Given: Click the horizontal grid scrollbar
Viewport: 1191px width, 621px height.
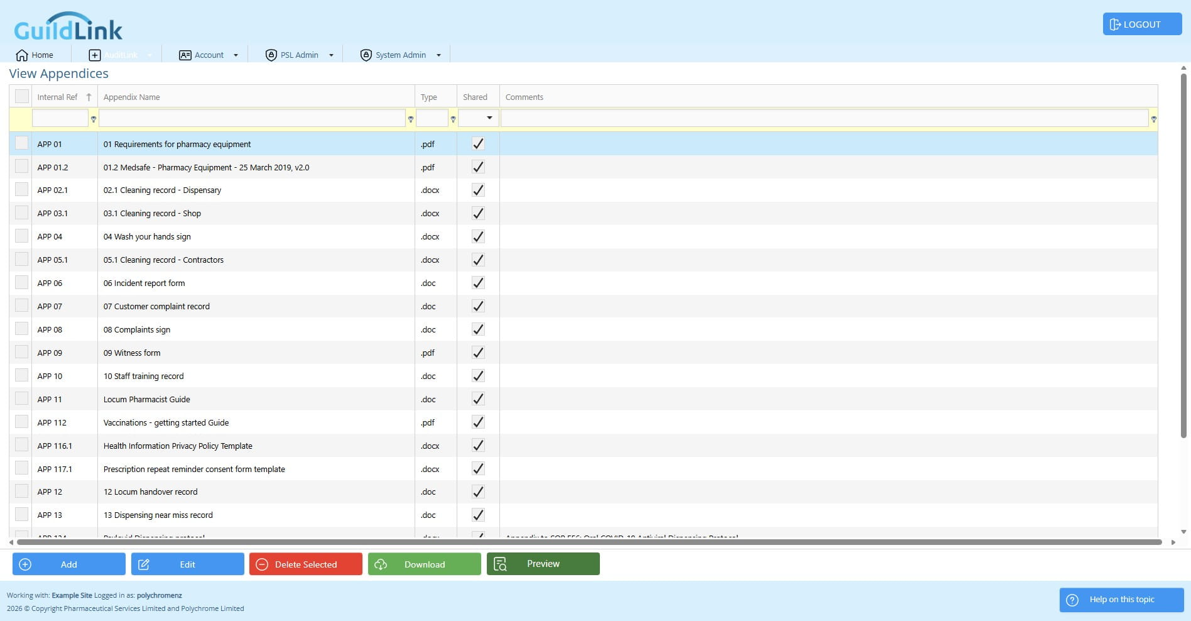Looking at the screenshot, I should (589, 542).
